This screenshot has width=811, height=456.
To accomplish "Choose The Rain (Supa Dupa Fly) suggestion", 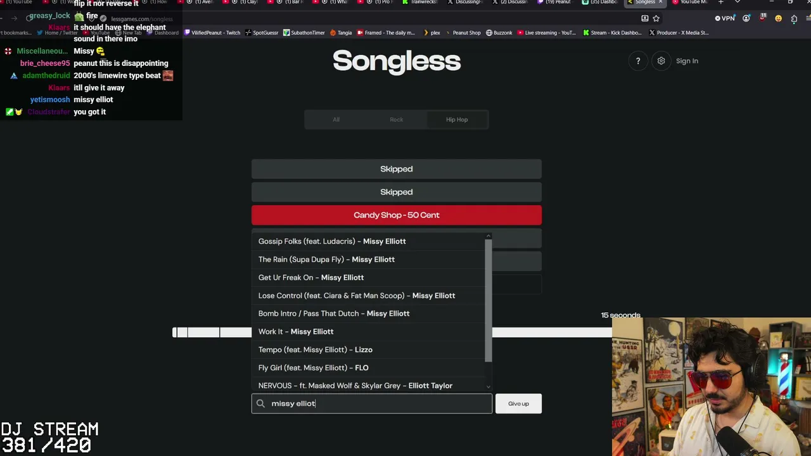I will [x=369, y=259].
